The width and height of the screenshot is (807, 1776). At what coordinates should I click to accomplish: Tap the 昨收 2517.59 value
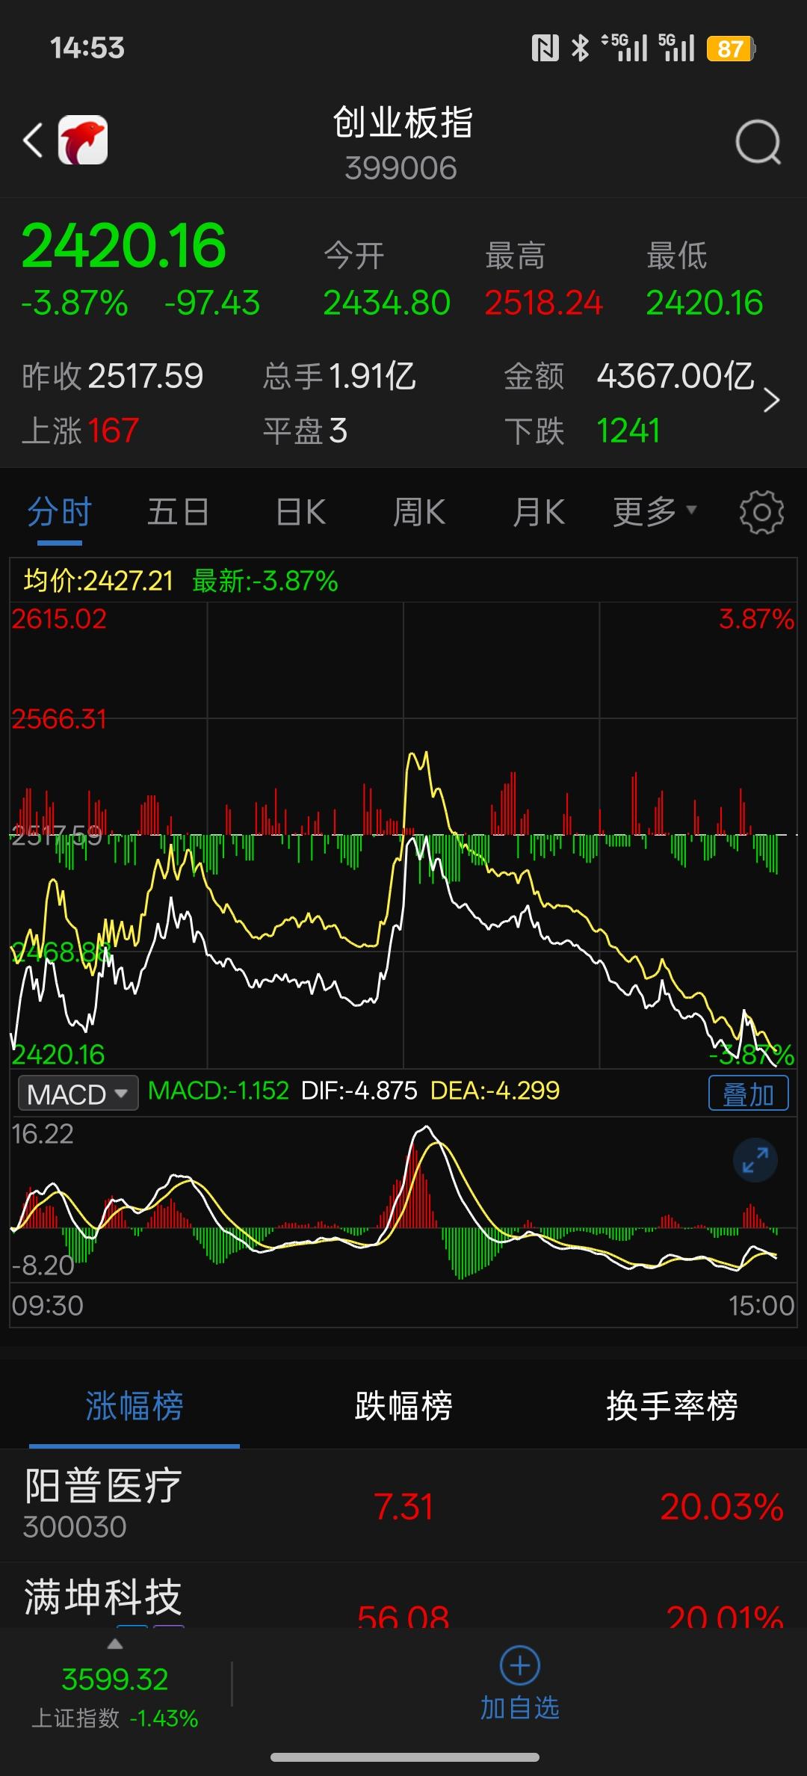pos(146,376)
